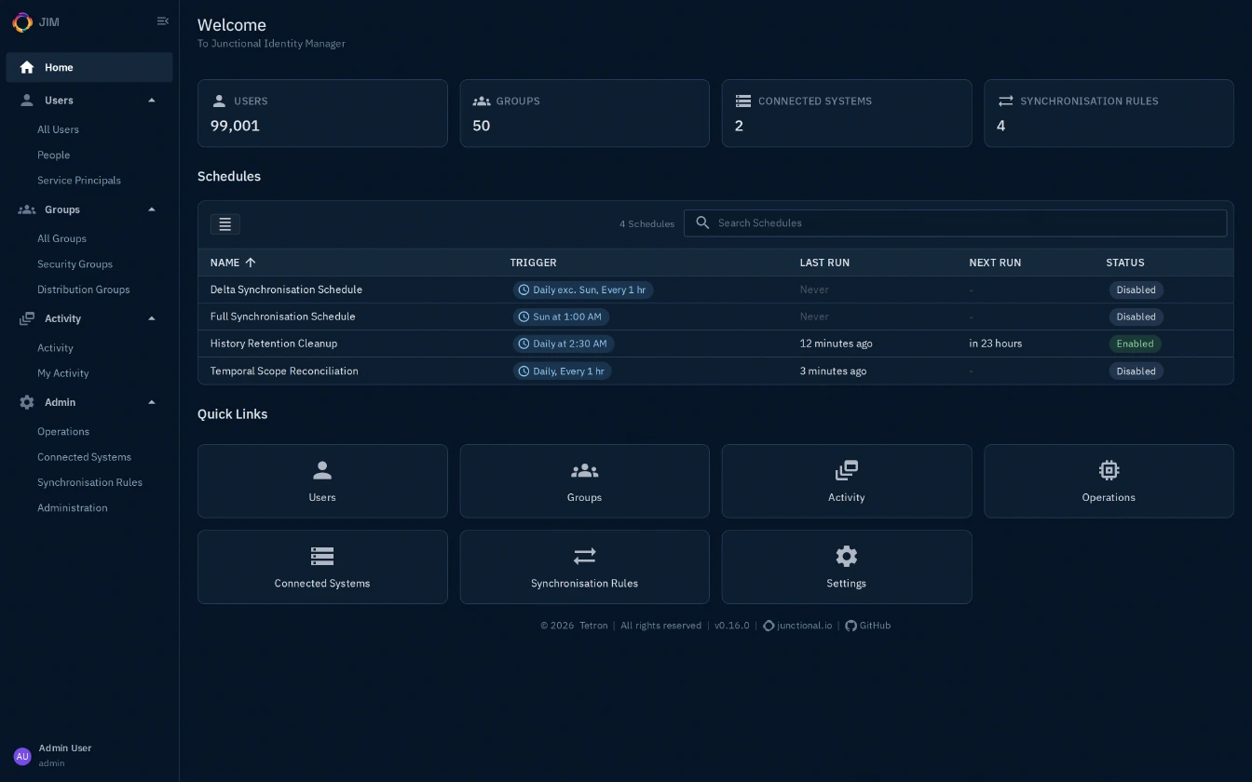Click the person icon on Users quick link
The height and width of the screenshot is (782, 1252).
pos(322,470)
